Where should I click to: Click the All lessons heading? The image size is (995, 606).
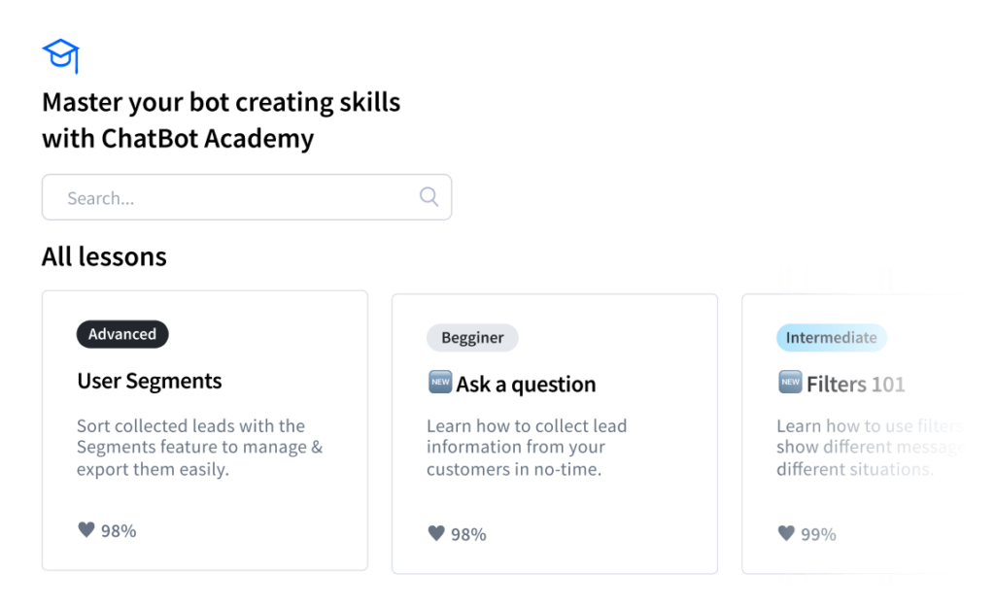(104, 256)
